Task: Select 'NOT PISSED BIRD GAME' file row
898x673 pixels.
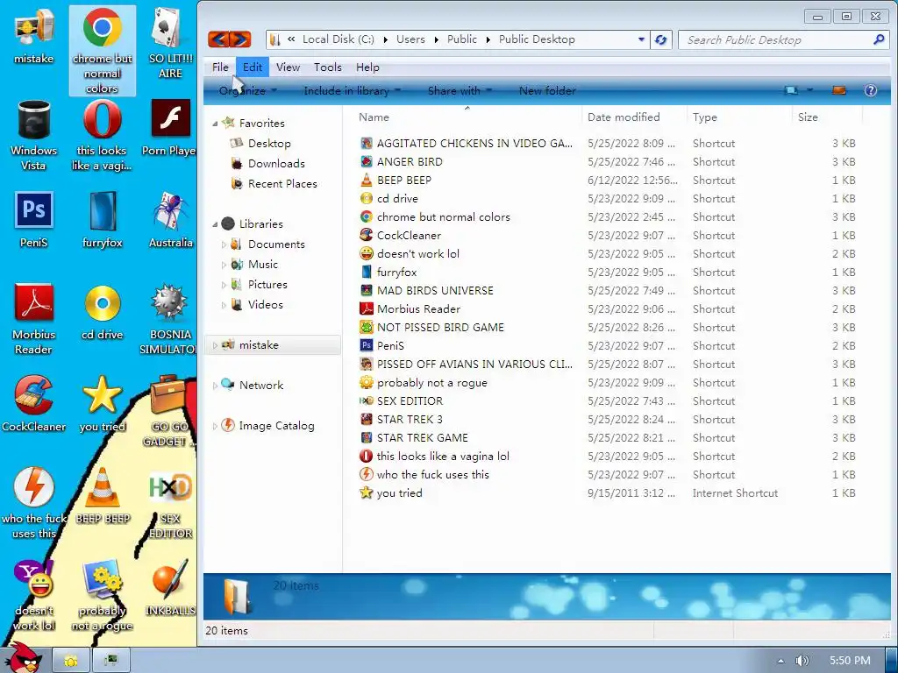Action: [x=608, y=328]
